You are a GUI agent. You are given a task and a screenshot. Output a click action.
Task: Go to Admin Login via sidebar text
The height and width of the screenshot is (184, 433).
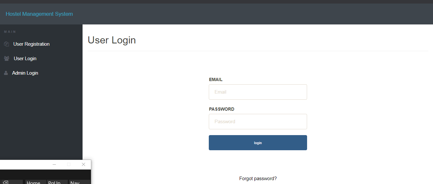tap(25, 73)
